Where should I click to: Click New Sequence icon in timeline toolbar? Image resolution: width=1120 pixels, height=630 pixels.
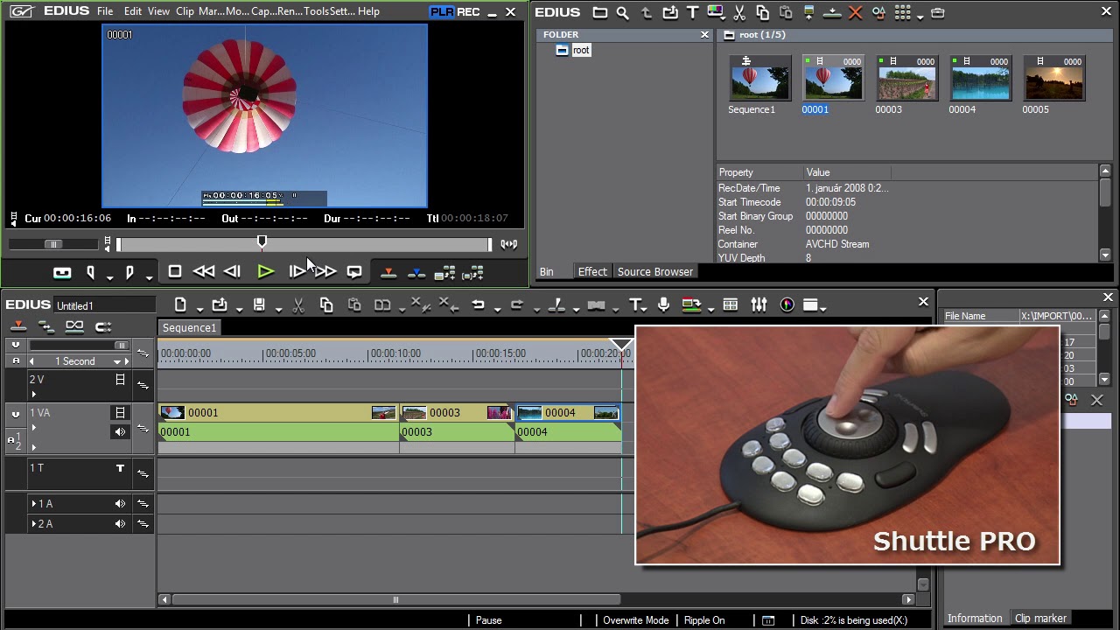click(x=180, y=304)
